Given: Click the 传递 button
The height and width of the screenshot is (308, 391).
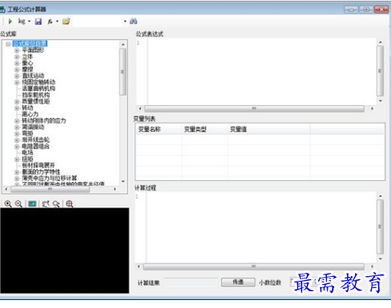Looking at the screenshot, I should tap(238, 282).
